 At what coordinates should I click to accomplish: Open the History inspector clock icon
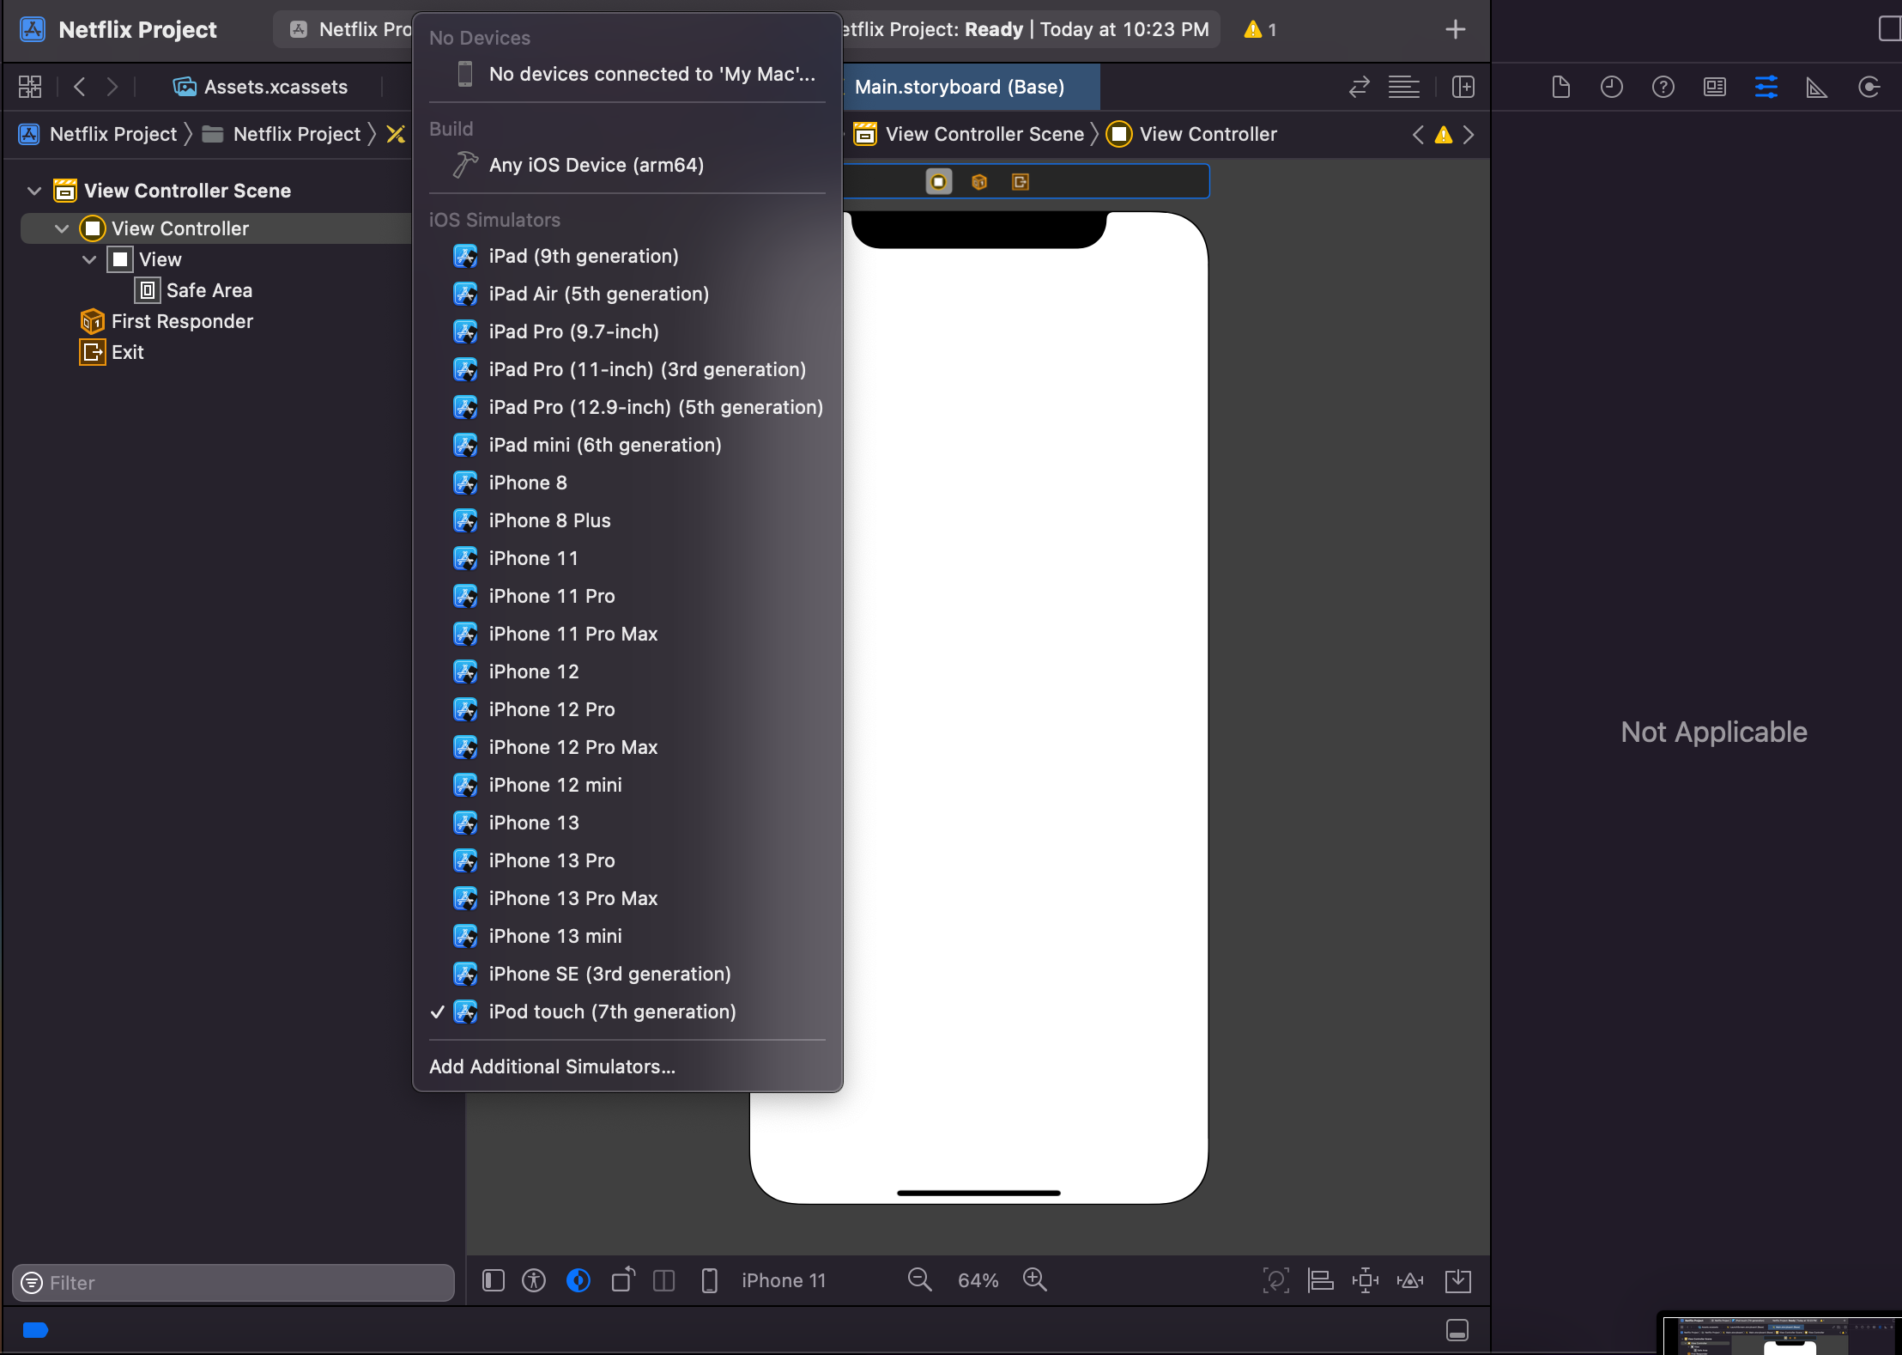pyautogui.click(x=1611, y=87)
